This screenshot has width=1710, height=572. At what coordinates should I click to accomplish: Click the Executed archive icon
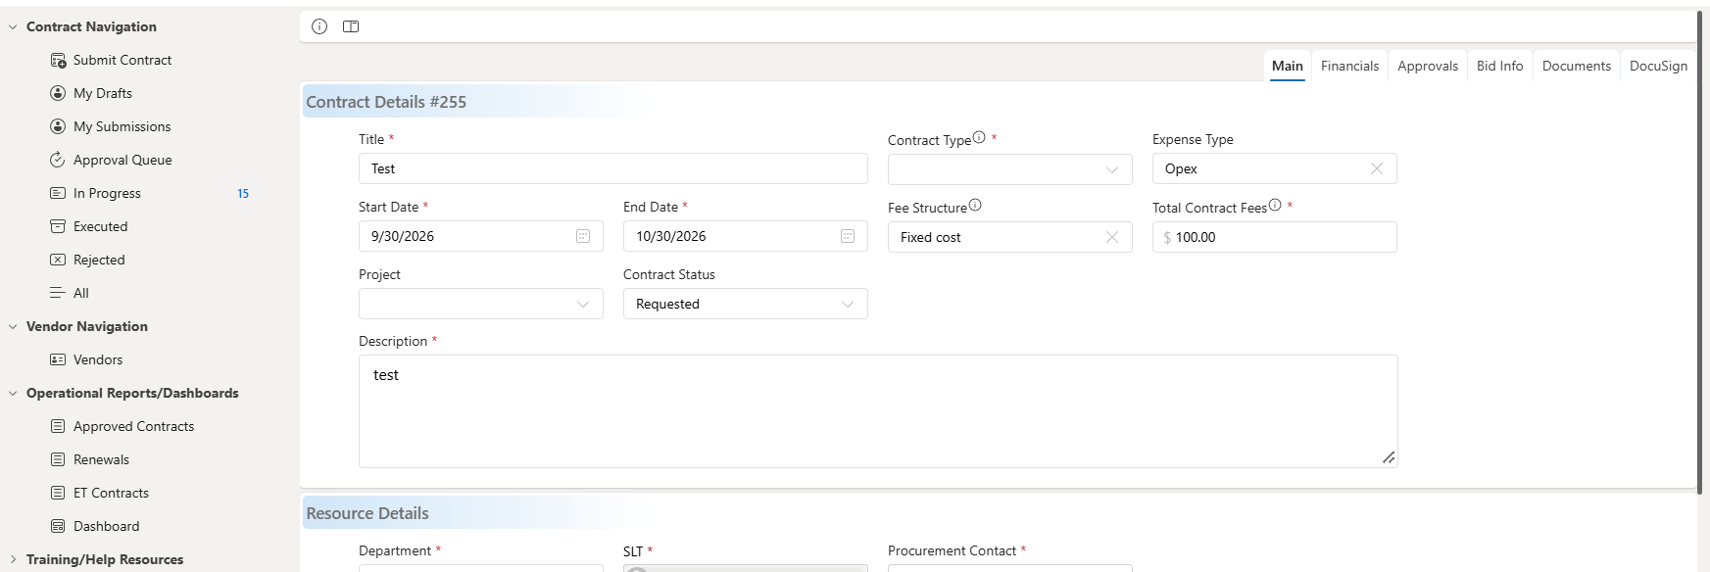(58, 226)
